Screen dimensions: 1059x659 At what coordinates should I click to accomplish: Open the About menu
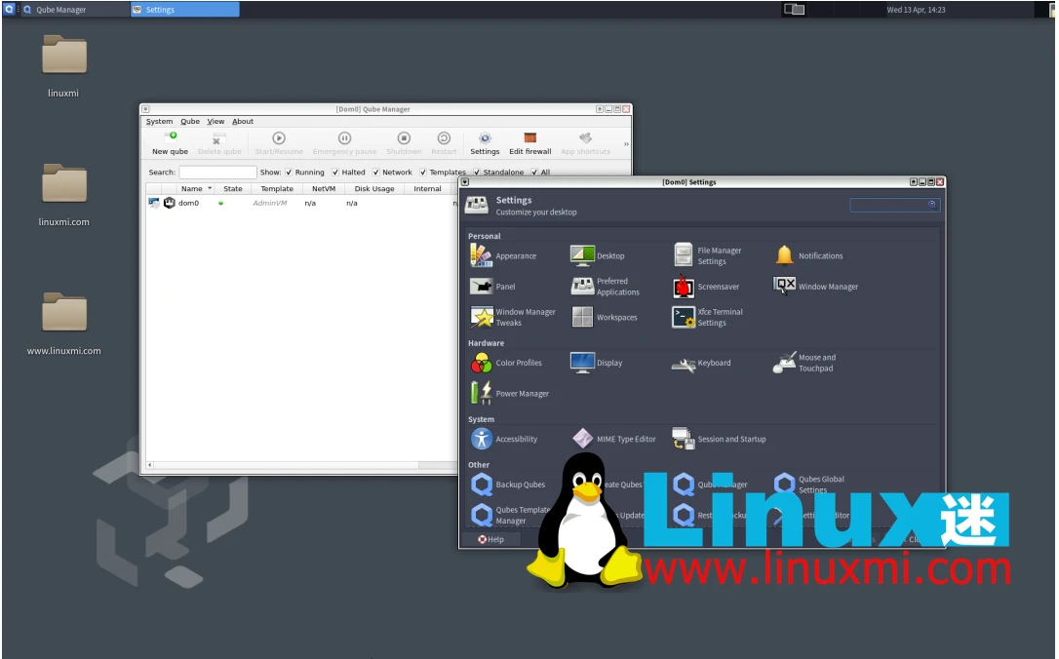(x=243, y=122)
